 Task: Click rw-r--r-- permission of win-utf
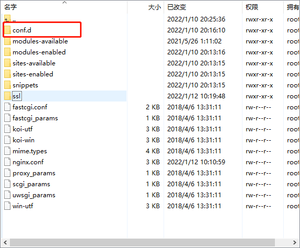(x=258, y=206)
